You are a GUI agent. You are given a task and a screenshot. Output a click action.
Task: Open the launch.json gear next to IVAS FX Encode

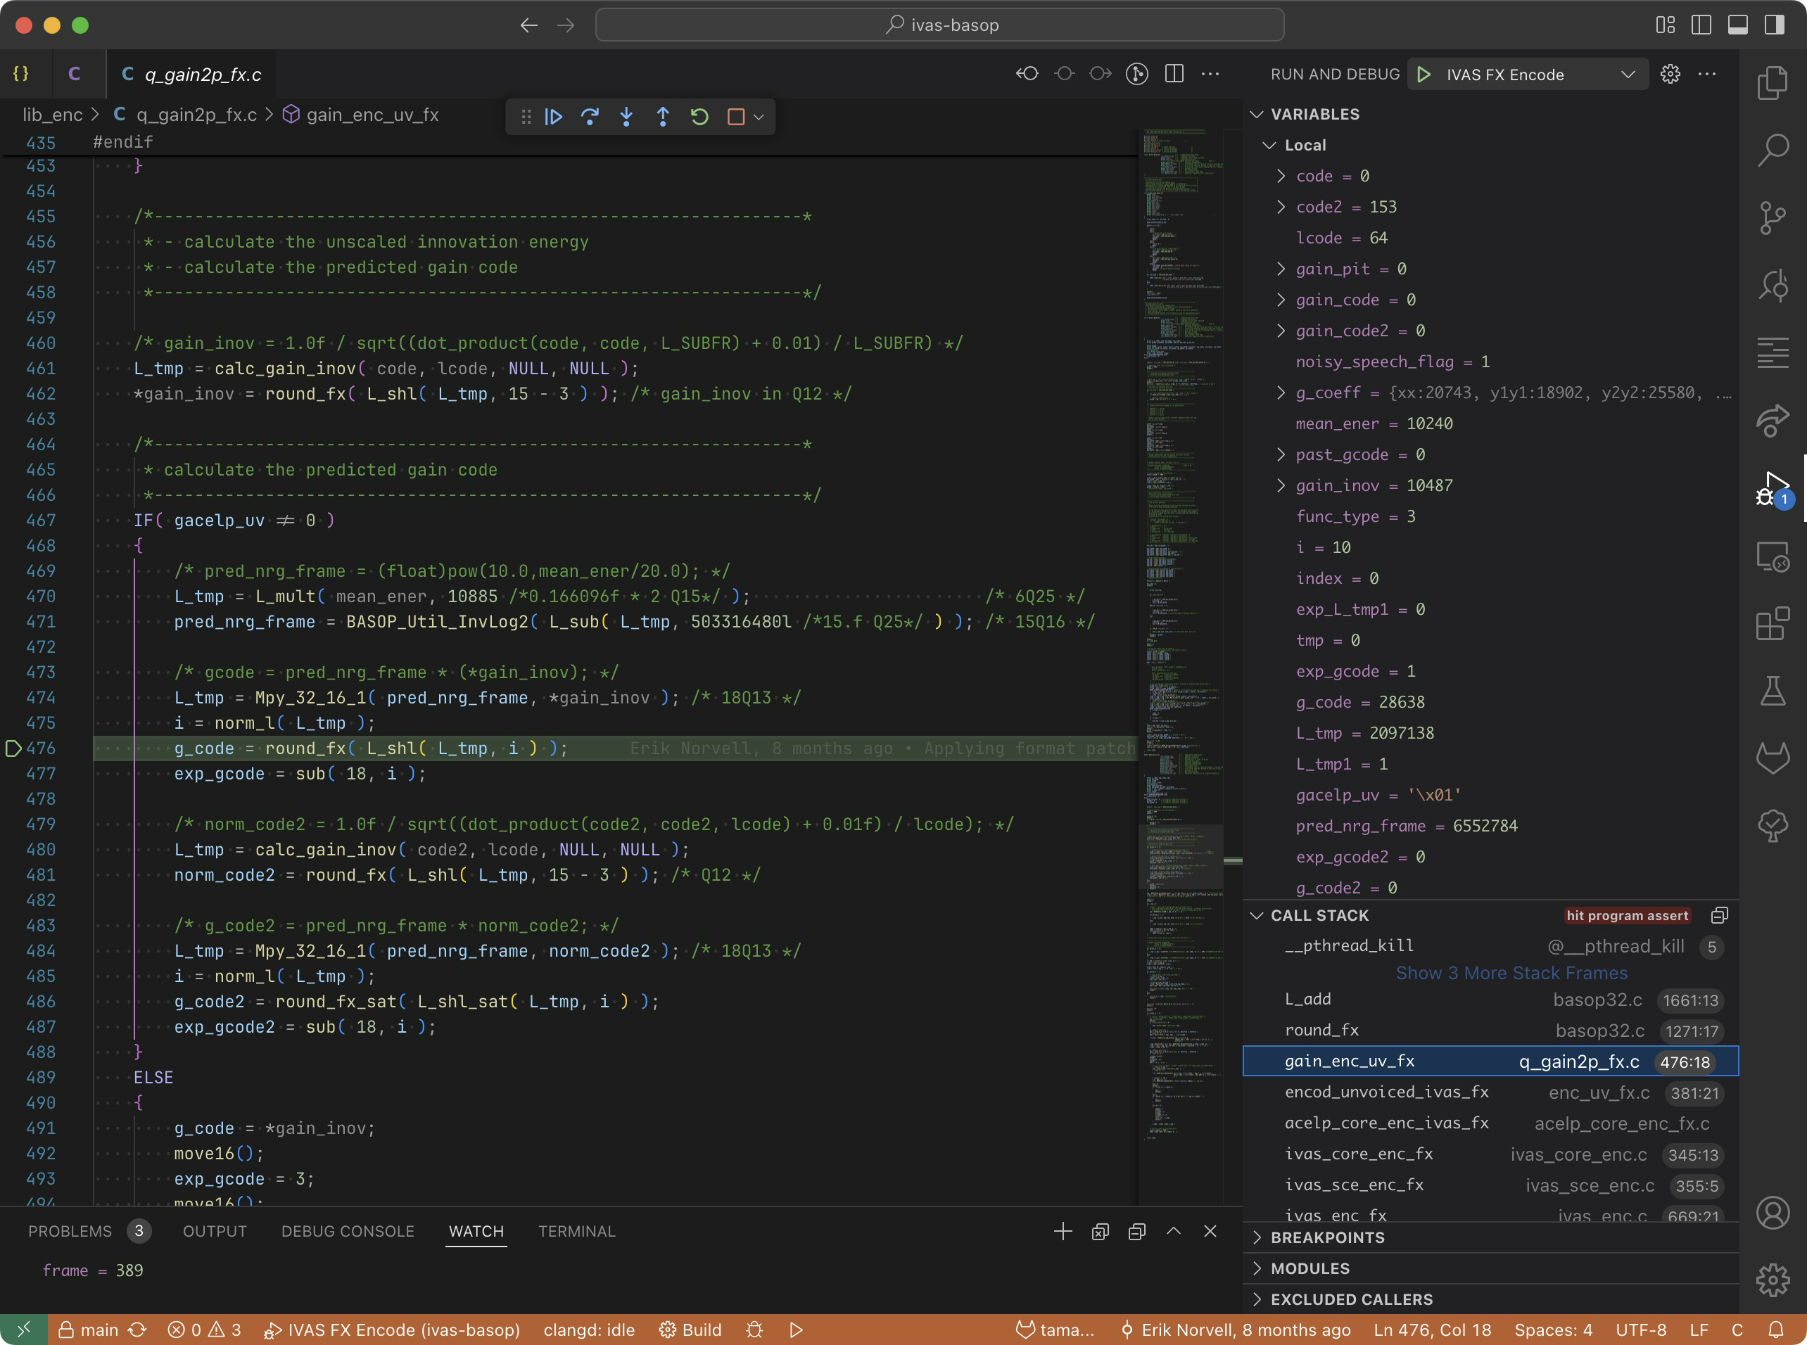[x=1670, y=74]
